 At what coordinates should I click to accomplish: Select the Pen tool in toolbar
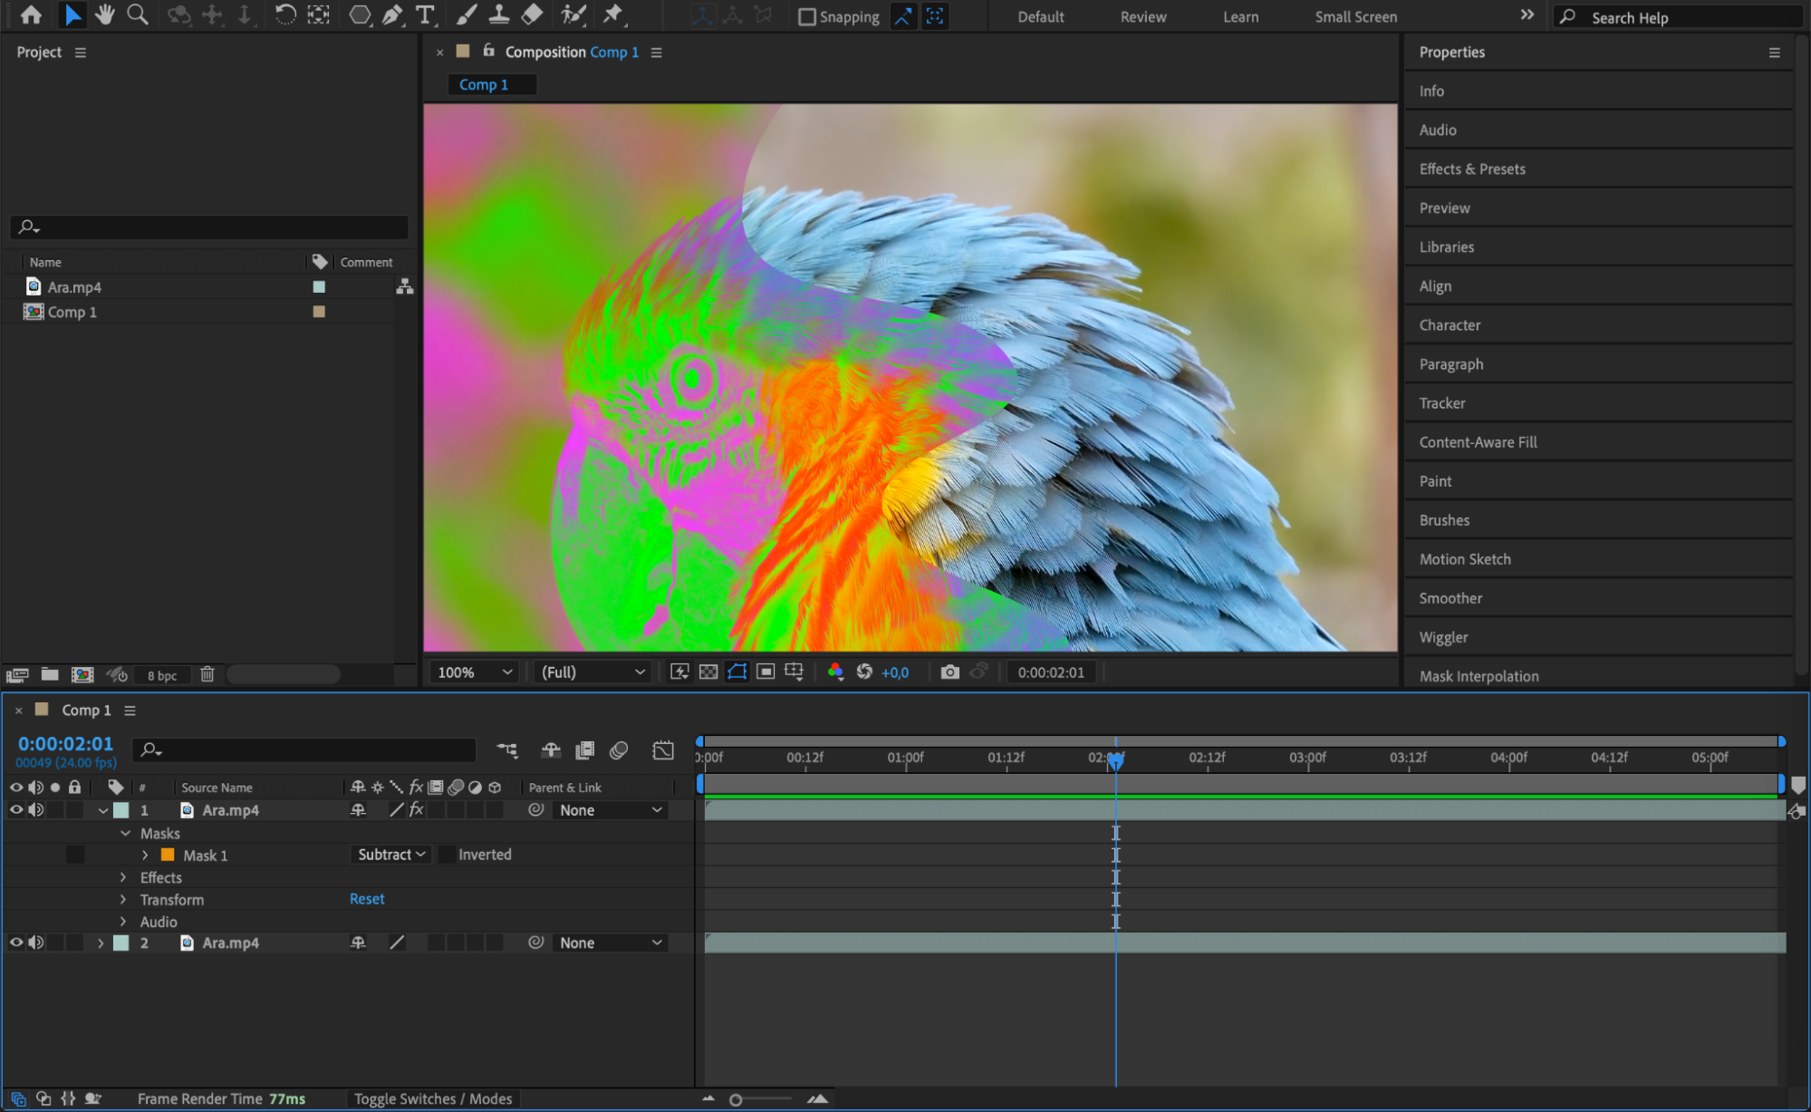point(392,15)
